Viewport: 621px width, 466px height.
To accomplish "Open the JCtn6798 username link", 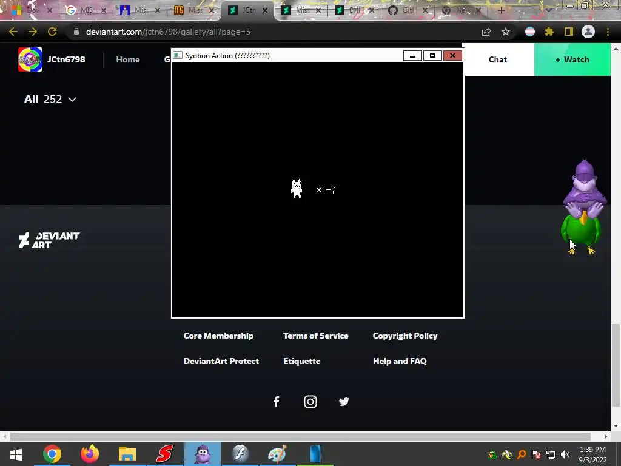I will (66, 59).
